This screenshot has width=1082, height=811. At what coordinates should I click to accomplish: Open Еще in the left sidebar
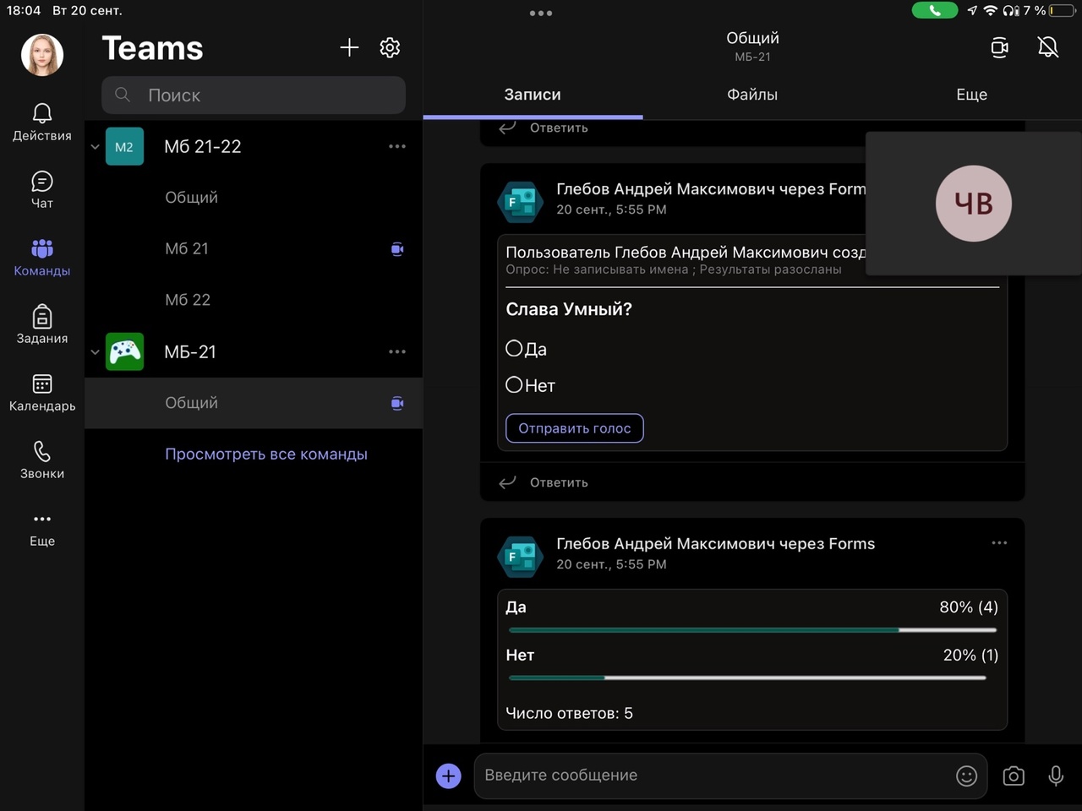pos(42,529)
